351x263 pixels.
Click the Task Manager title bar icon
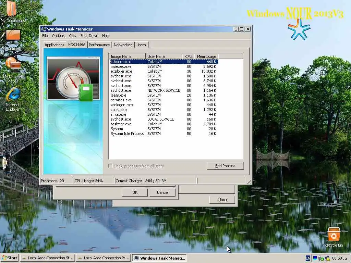pyautogui.click(x=44, y=29)
